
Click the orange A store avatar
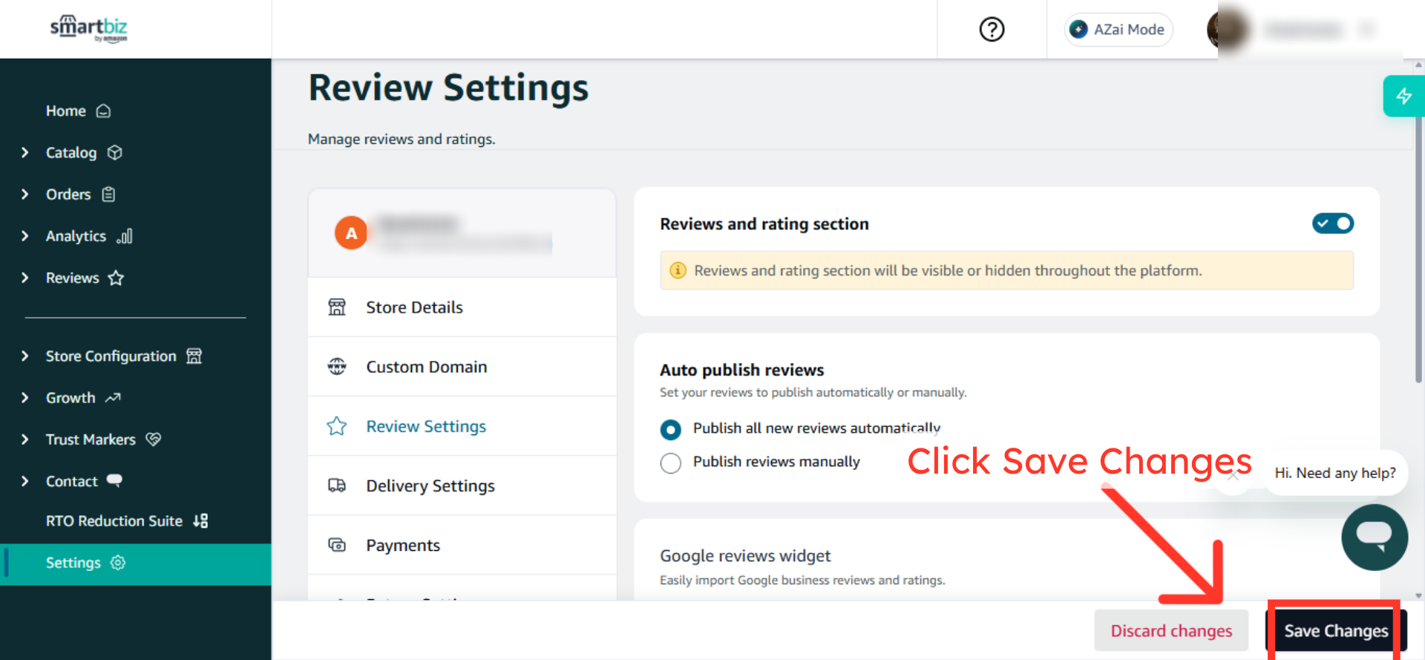pos(351,233)
